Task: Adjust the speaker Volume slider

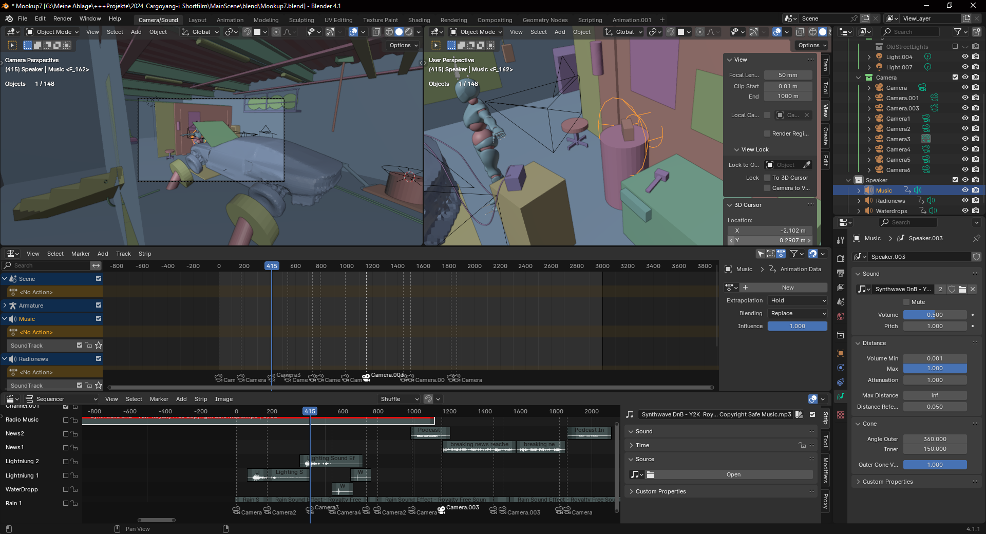Action: click(x=935, y=315)
